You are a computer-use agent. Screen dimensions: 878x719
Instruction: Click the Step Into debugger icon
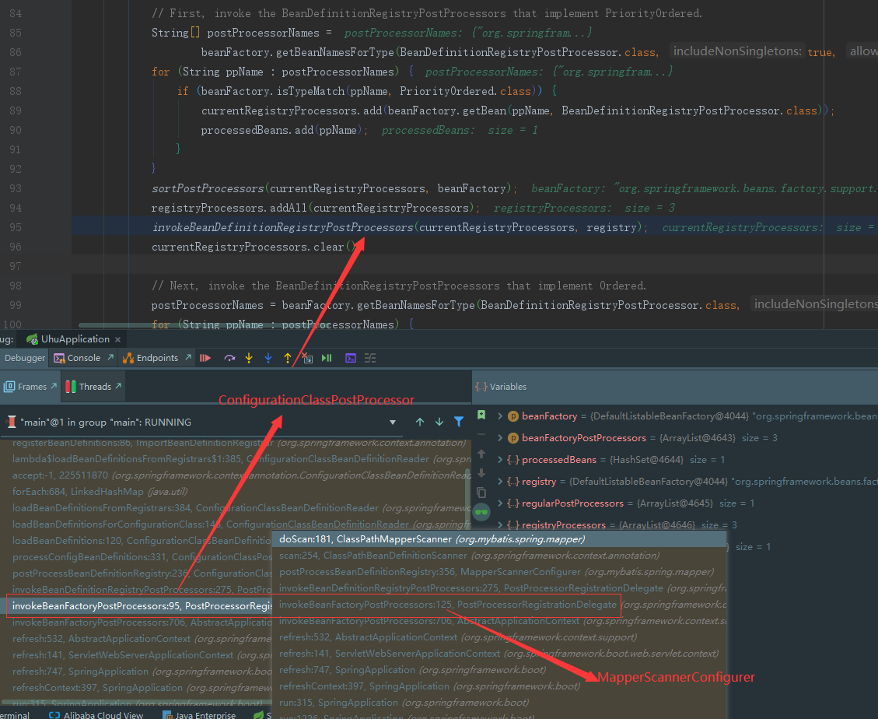(x=249, y=358)
